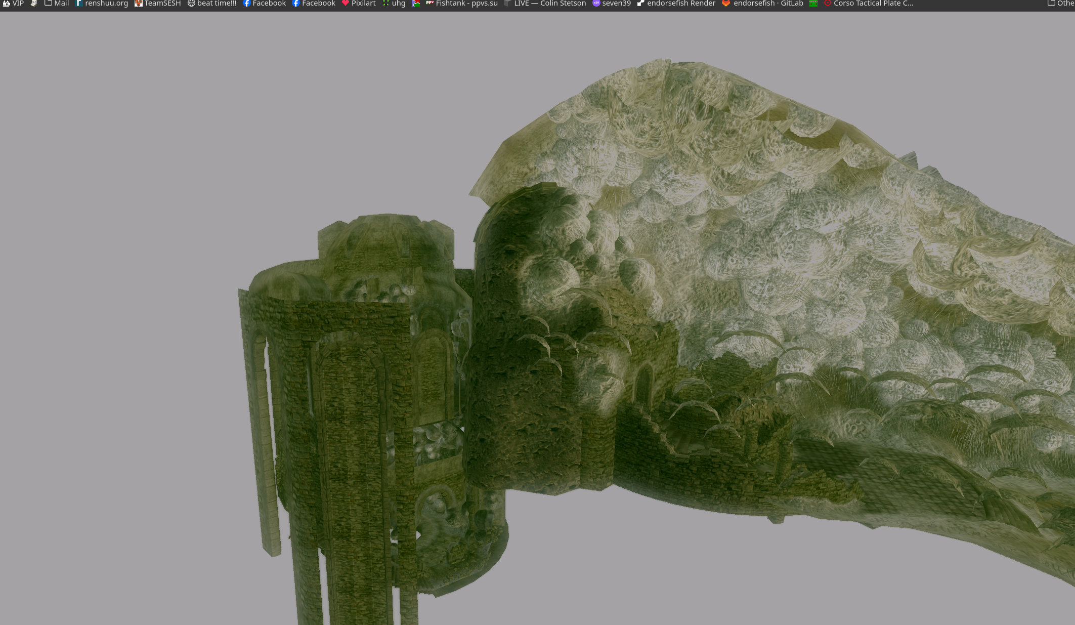
Task: Open the TeamSESH bookmark
Action: coord(158,4)
